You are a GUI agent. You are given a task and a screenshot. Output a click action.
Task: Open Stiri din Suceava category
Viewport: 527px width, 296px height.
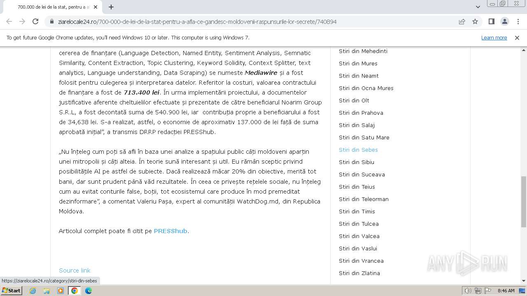coord(362,174)
